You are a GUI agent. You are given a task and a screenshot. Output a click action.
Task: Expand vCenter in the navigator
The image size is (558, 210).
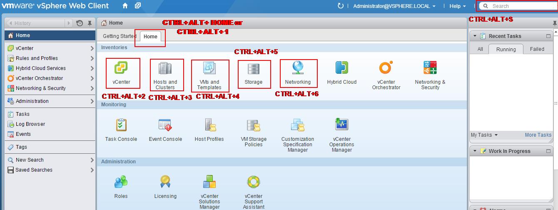[x=92, y=48]
